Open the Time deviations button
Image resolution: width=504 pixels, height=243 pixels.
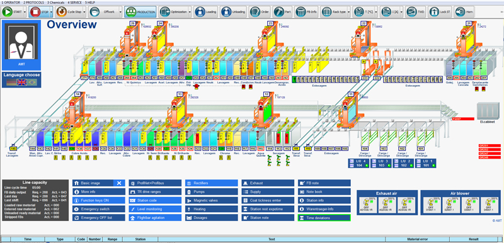click(x=324, y=218)
